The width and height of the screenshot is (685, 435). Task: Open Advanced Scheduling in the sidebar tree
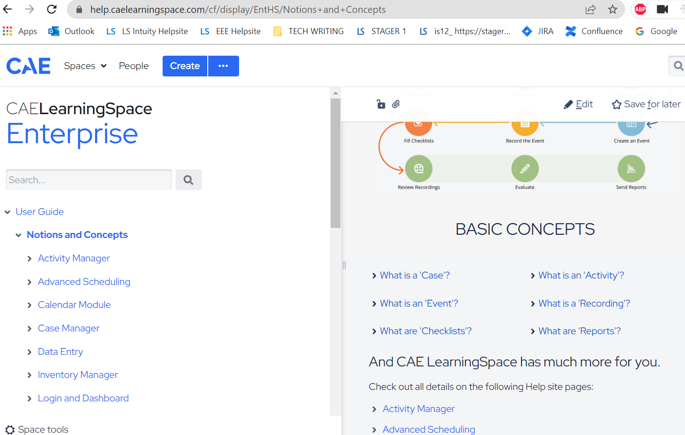click(84, 282)
